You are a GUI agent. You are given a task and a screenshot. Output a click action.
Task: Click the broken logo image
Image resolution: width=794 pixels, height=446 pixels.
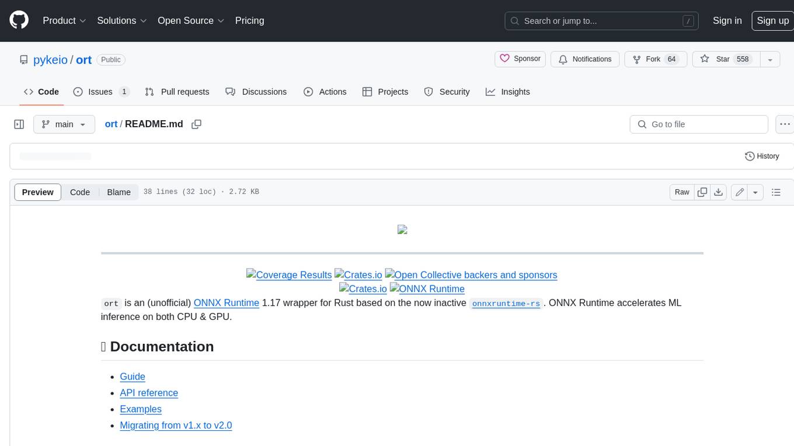[402, 230]
